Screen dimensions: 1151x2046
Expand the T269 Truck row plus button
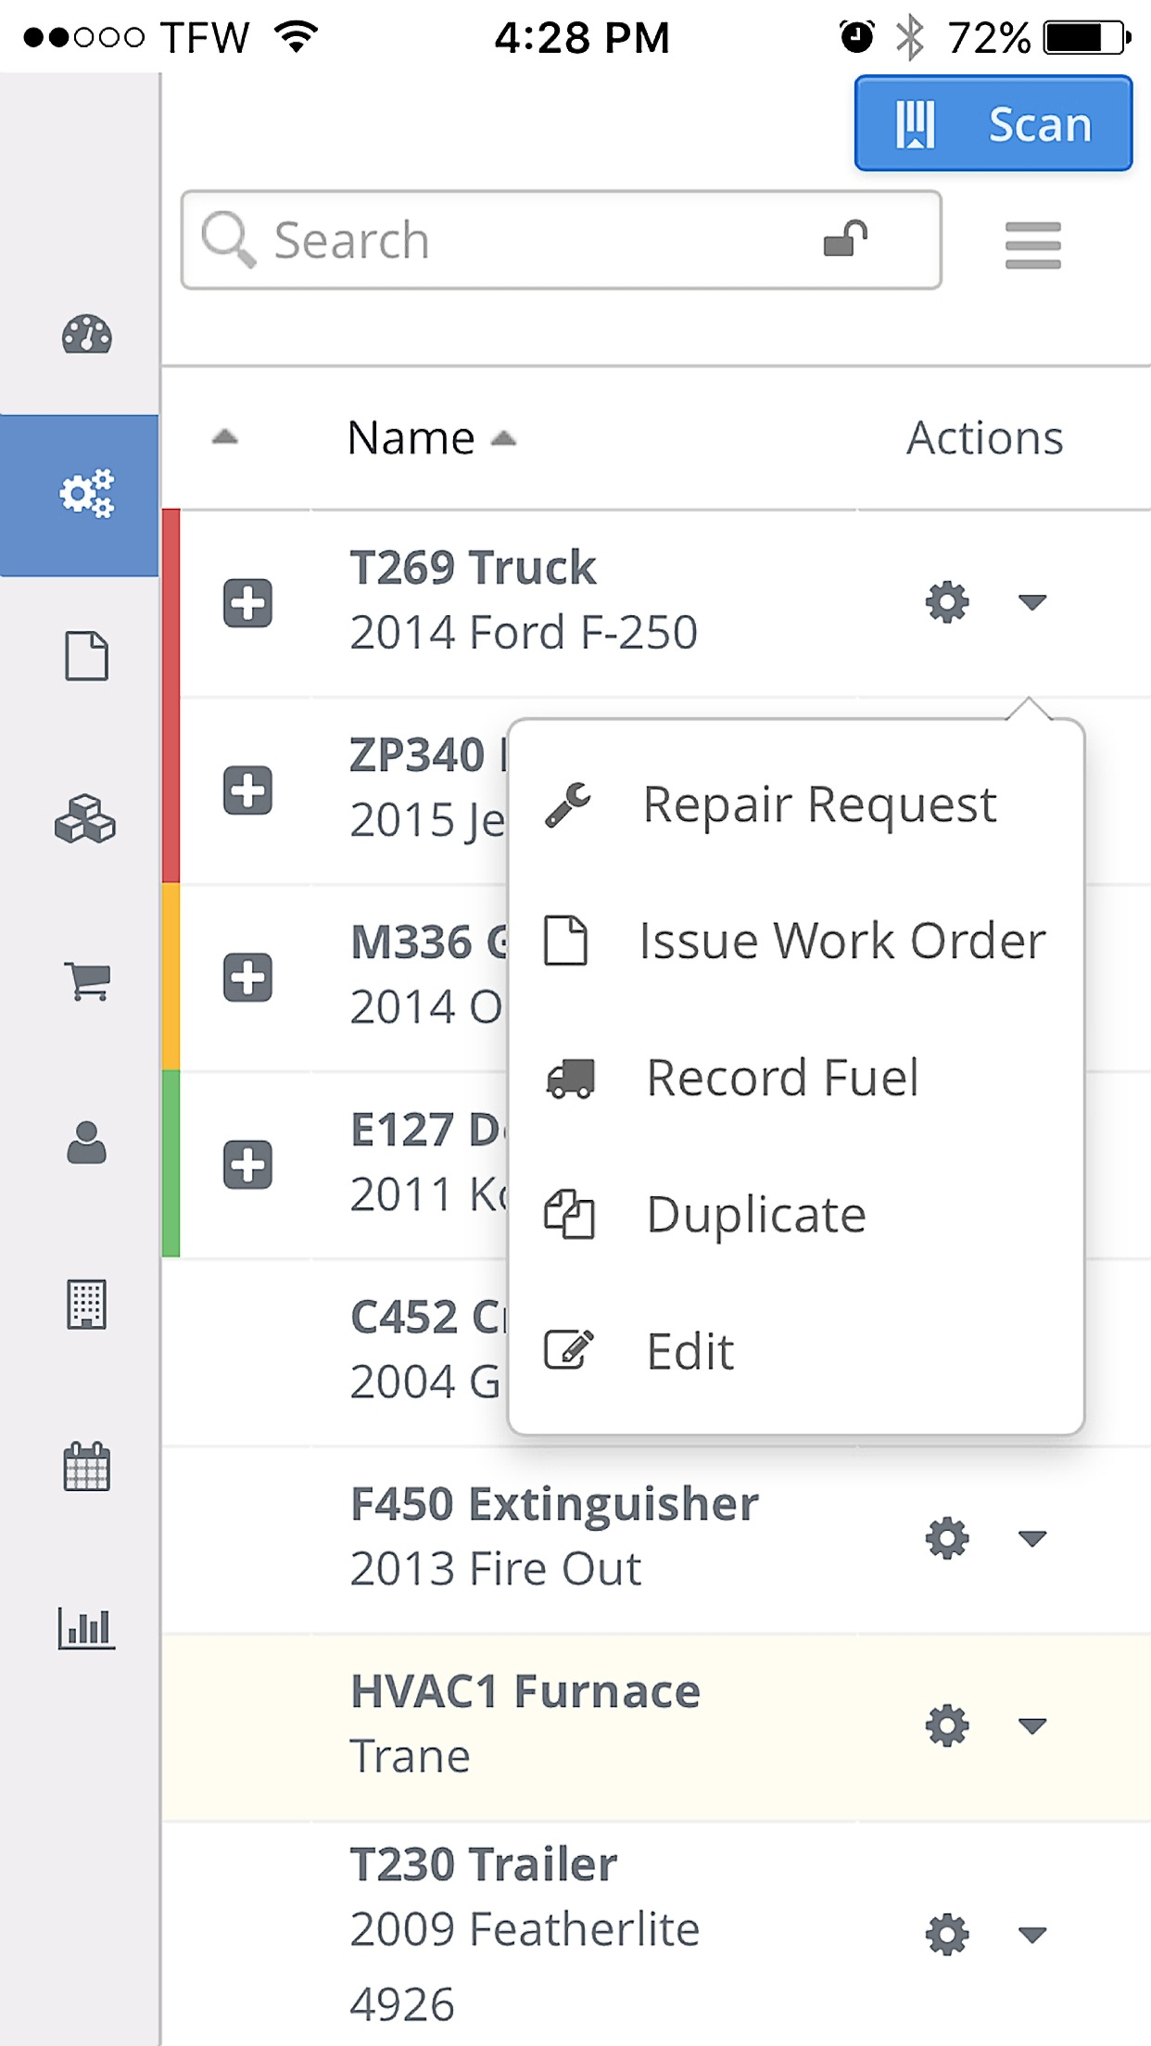point(247,603)
